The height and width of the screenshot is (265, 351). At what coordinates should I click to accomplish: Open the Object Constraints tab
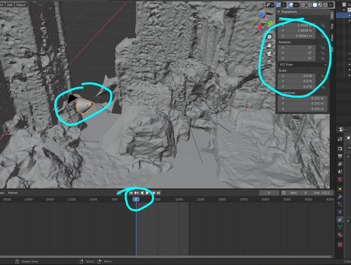tap(340, 220)
